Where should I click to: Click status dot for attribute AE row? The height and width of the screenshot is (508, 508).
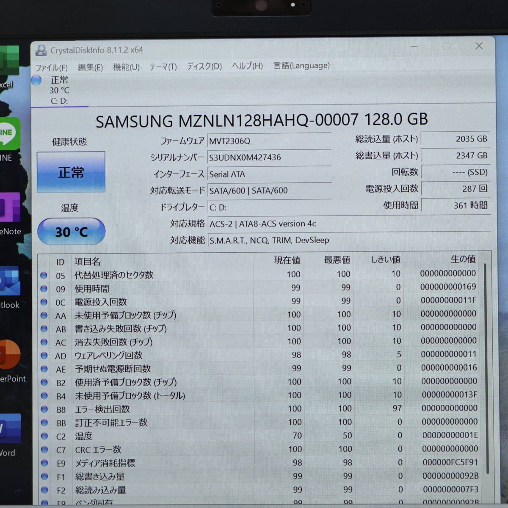click(x=44, y=369)
